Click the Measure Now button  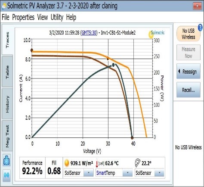point(189,53)
